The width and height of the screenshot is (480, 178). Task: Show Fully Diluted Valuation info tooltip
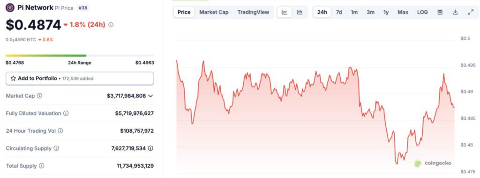point(66,113)
